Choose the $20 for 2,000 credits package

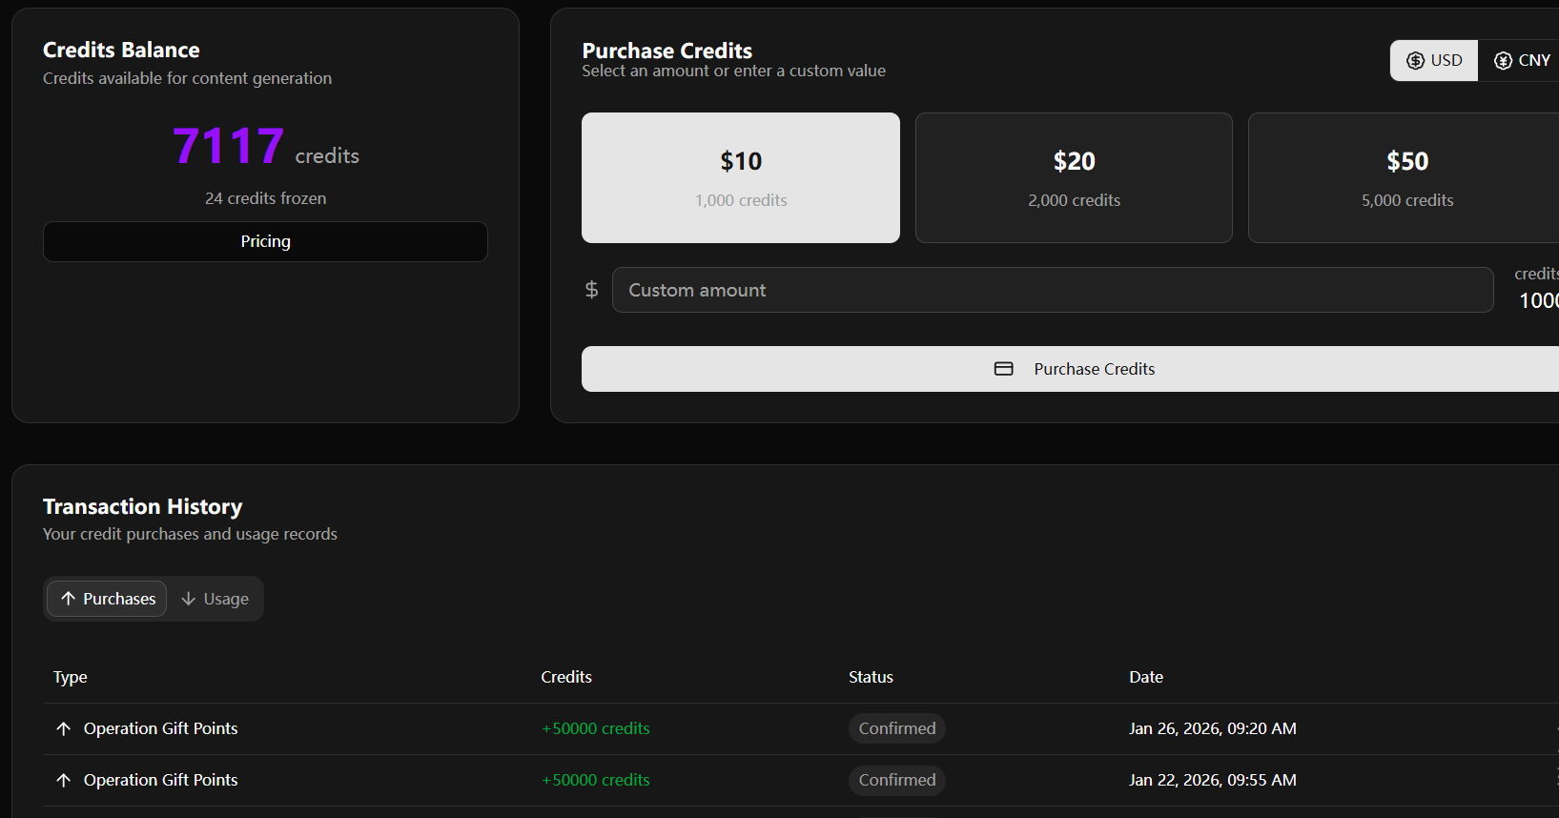[x=1074, y=178]
